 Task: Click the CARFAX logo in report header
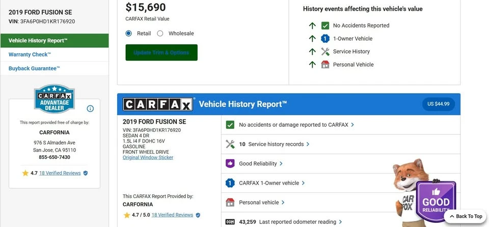(157, 104)
